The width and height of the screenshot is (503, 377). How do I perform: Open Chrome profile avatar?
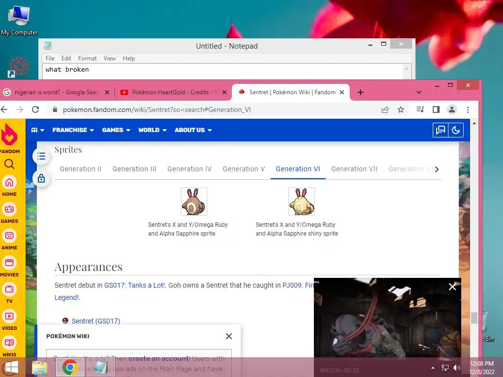pyautogui.click(x=452, y=109)
